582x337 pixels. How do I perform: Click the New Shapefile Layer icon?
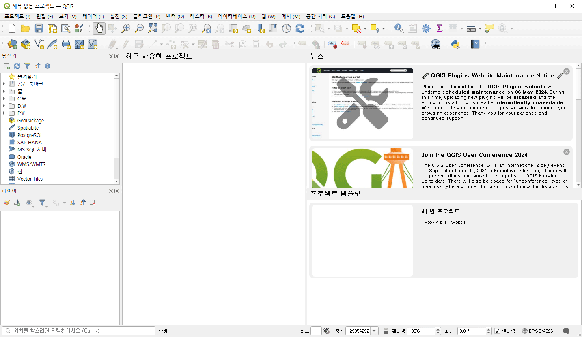tap(39, 44)
